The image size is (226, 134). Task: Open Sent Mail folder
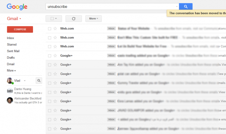[x=13, y=51]
